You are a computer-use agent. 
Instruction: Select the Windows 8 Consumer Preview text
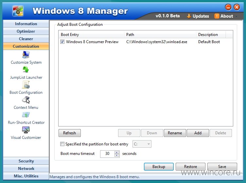click(x=92, y=42)
